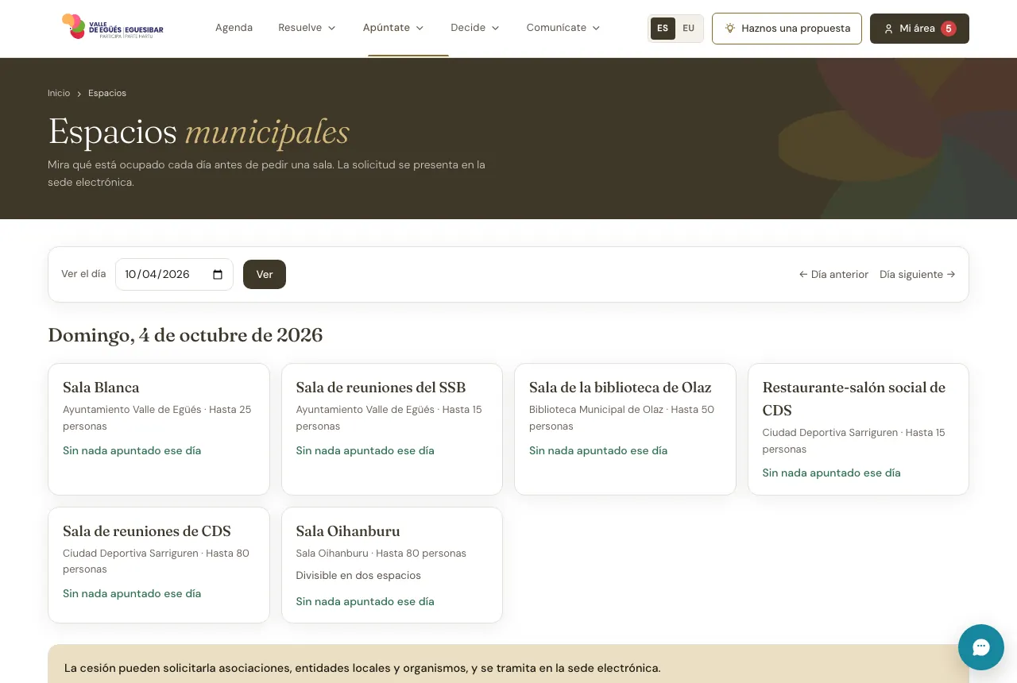
Task: Expand the Comunícate menu
Action: pyautogui.click(x=563, y=28)
